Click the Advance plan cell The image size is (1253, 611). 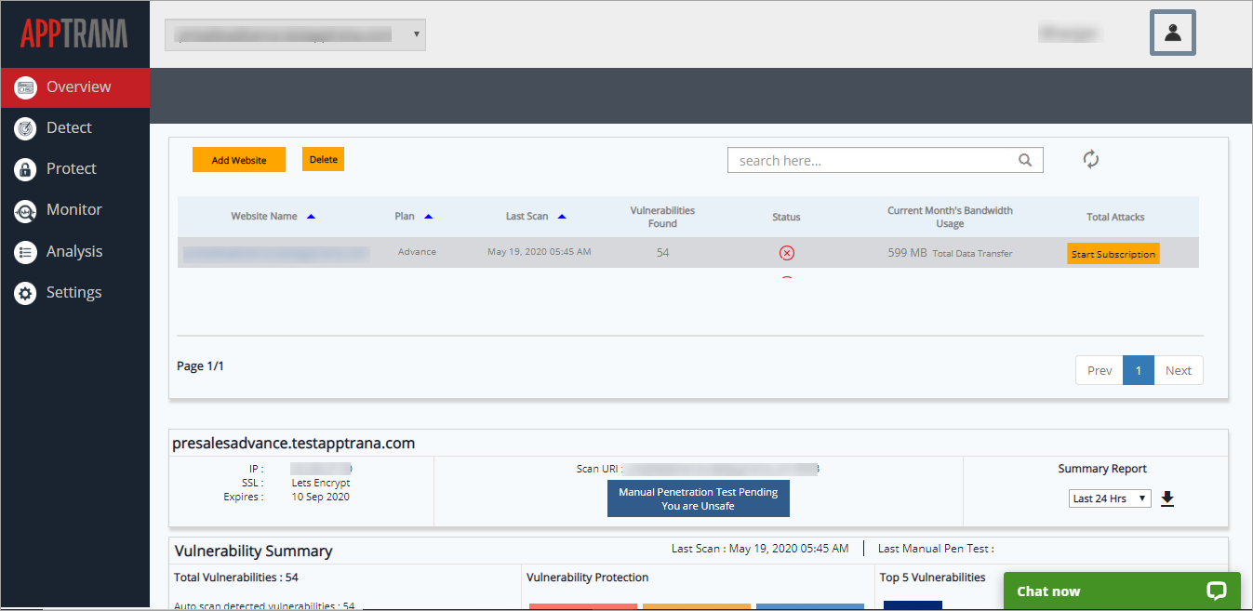pyautogui.click(x=417, y=252)
